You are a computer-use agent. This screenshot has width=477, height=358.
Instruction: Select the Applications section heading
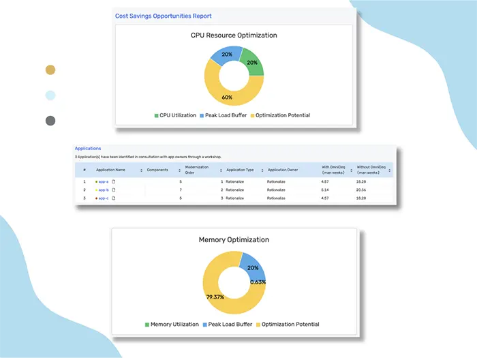[x=88, y=148]
